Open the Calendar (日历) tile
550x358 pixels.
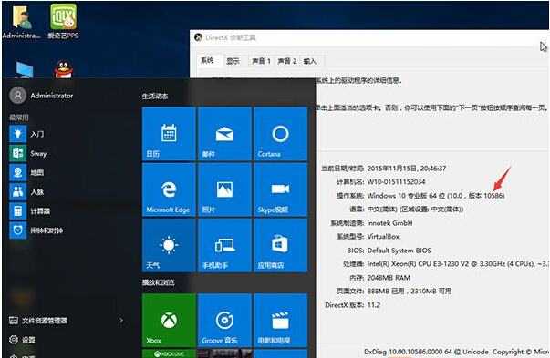point(169,134)
